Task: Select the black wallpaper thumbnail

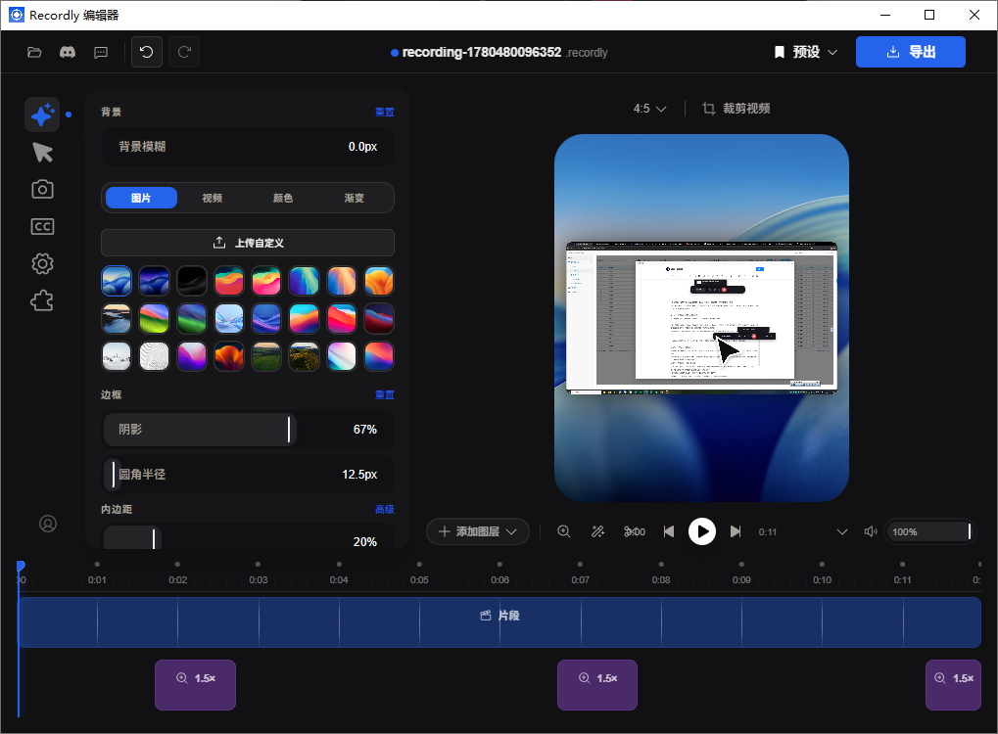Action: 192,281
